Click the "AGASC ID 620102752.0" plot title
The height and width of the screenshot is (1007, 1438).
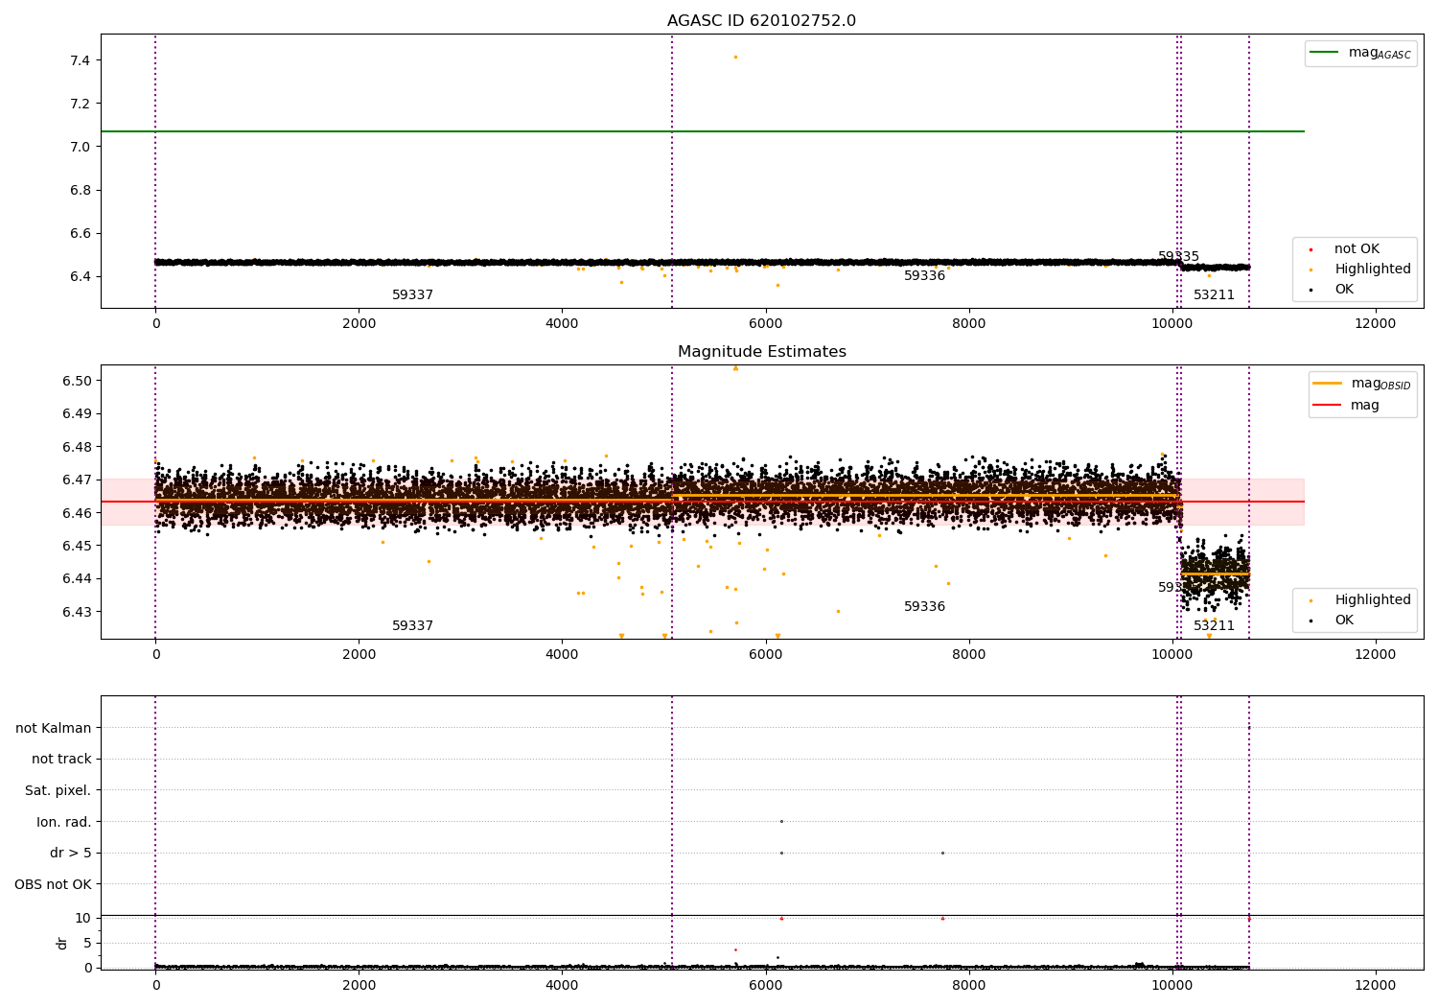click(761, 21)
